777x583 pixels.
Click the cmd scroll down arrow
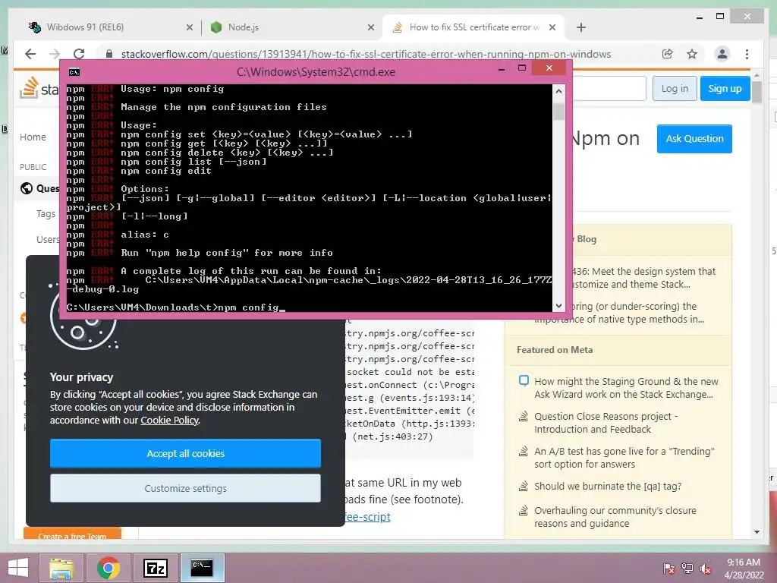558,306
